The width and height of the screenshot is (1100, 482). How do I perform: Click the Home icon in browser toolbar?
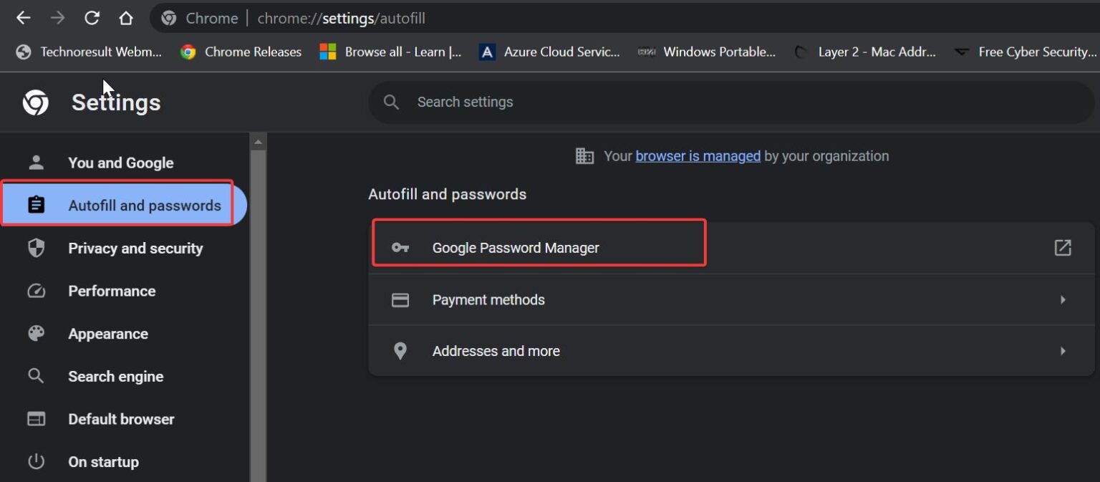click(126, 17)
